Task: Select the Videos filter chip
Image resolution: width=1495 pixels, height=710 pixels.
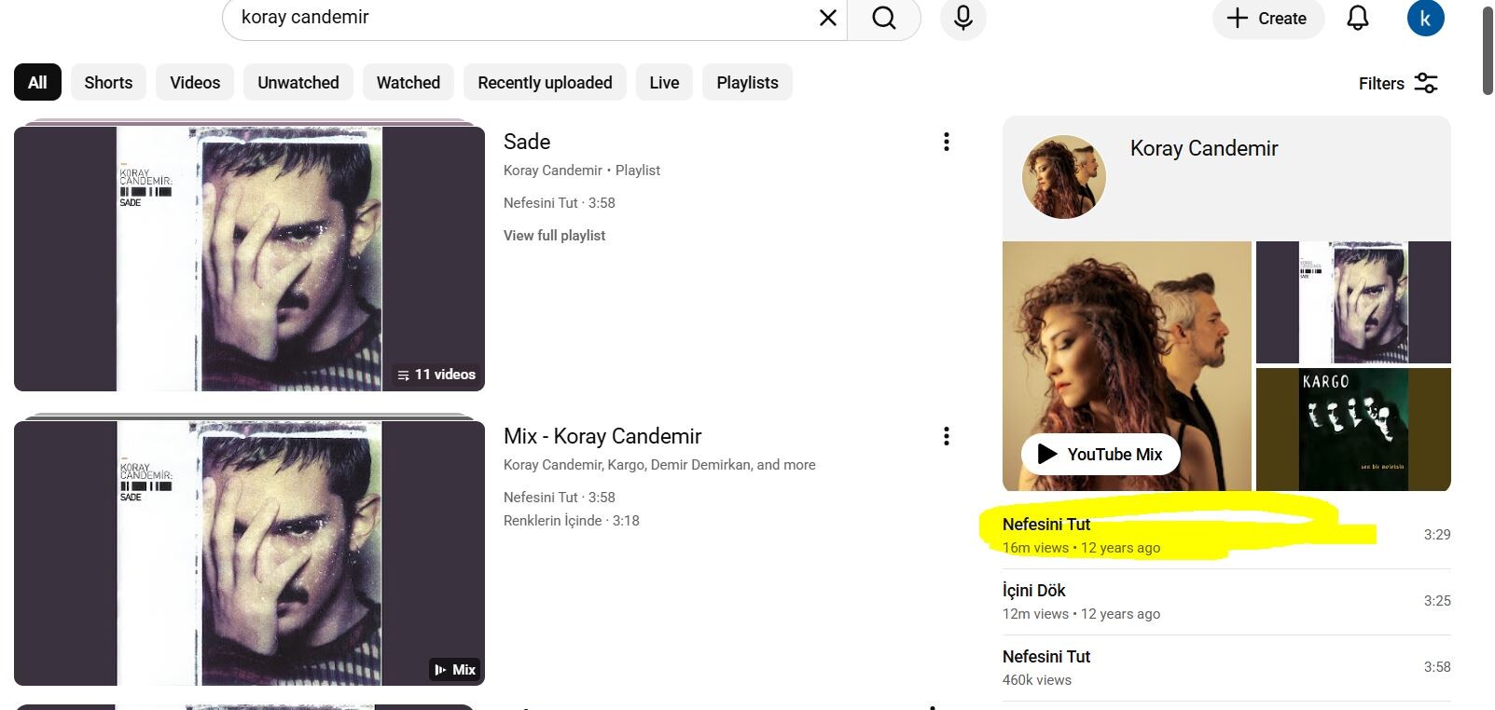Action: tap(195, 83)
